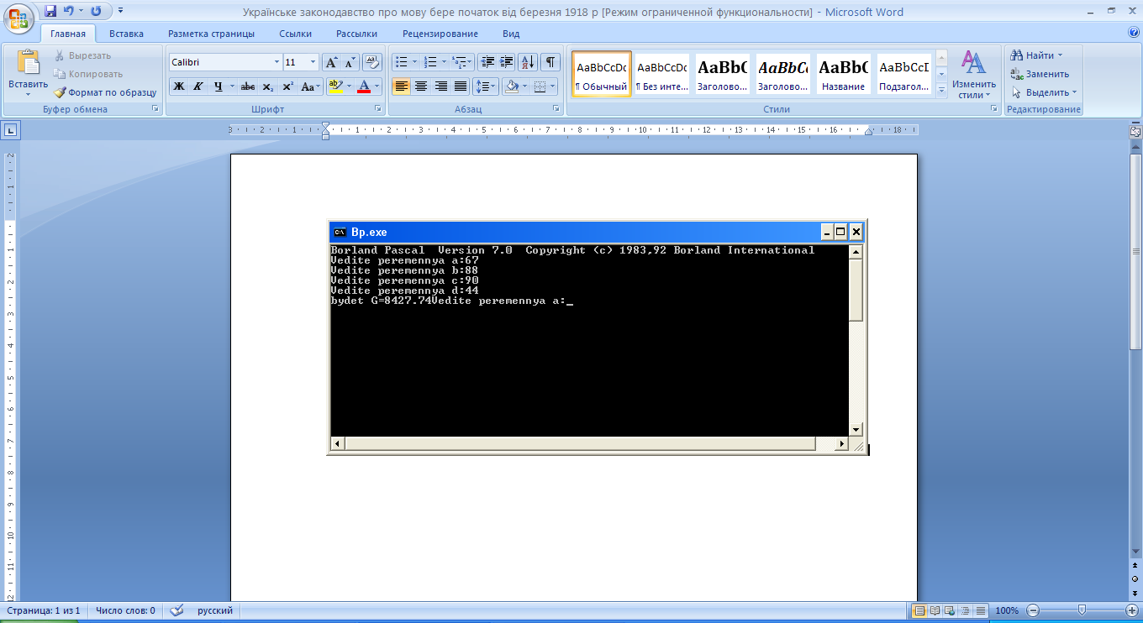Apply yellow text highlight color
This screenshot has height=623, width=1143.
[334, 86]
